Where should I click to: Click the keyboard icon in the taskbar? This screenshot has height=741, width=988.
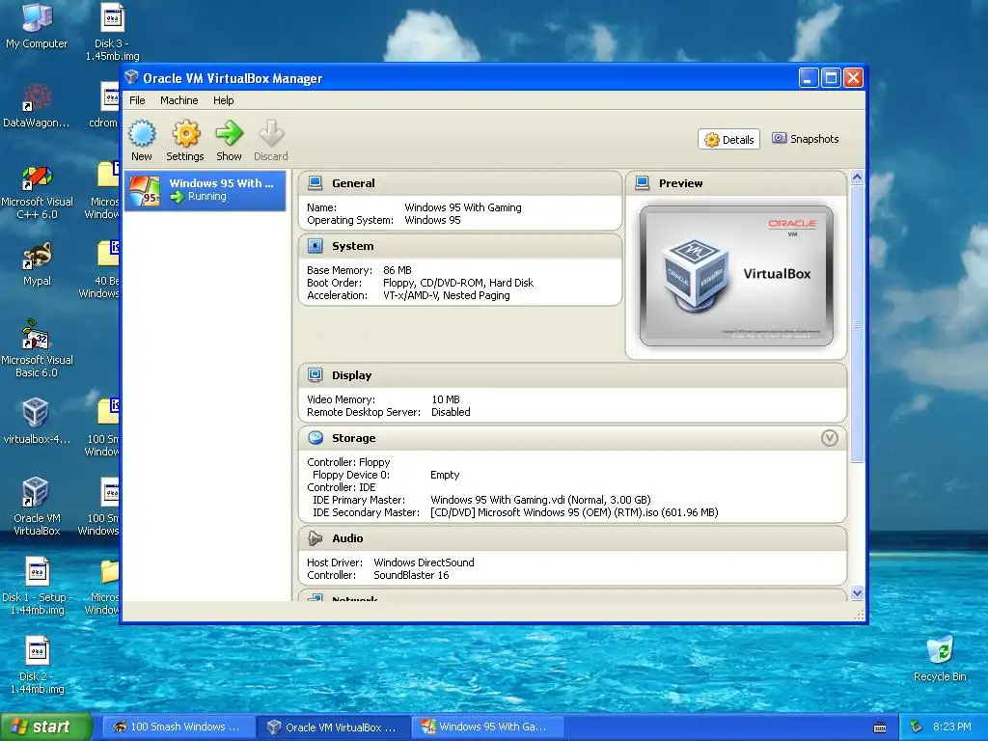tap(880, 727)
